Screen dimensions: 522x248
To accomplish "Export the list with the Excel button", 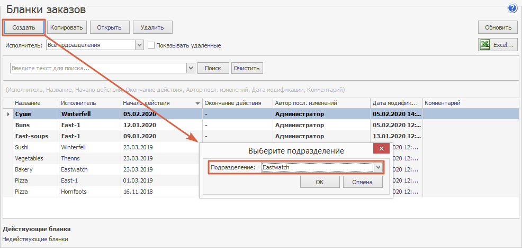I will pos(497,45).
